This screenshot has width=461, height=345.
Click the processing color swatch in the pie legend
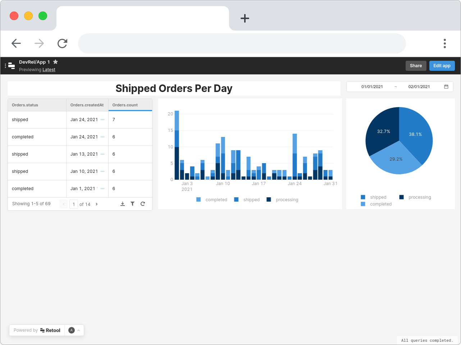402,197
